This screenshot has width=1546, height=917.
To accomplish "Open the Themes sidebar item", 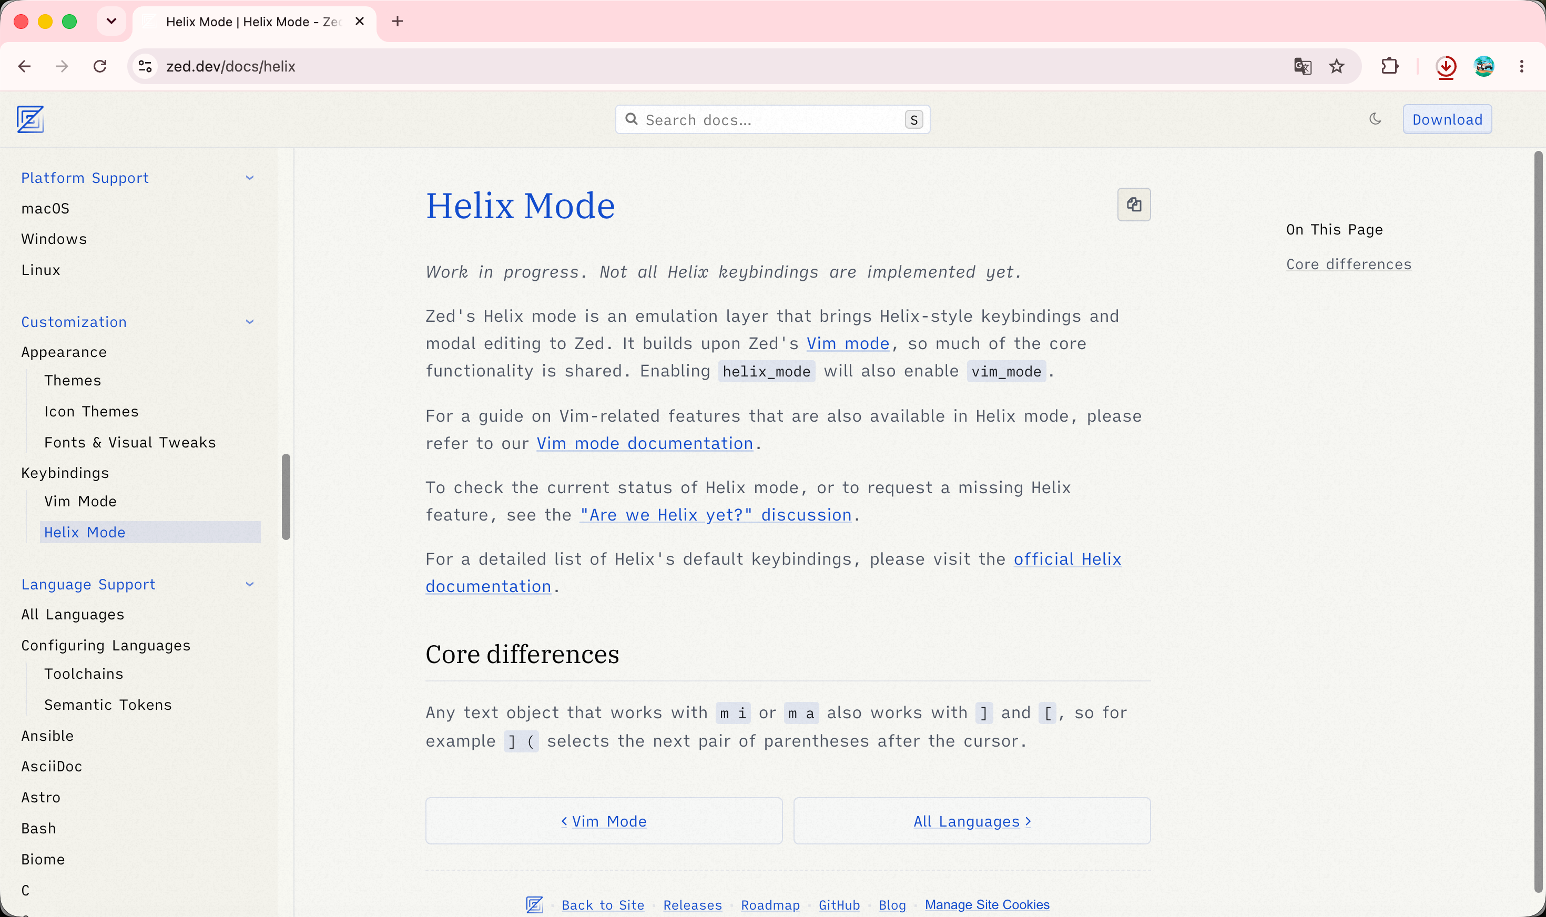I will point(72,381).
